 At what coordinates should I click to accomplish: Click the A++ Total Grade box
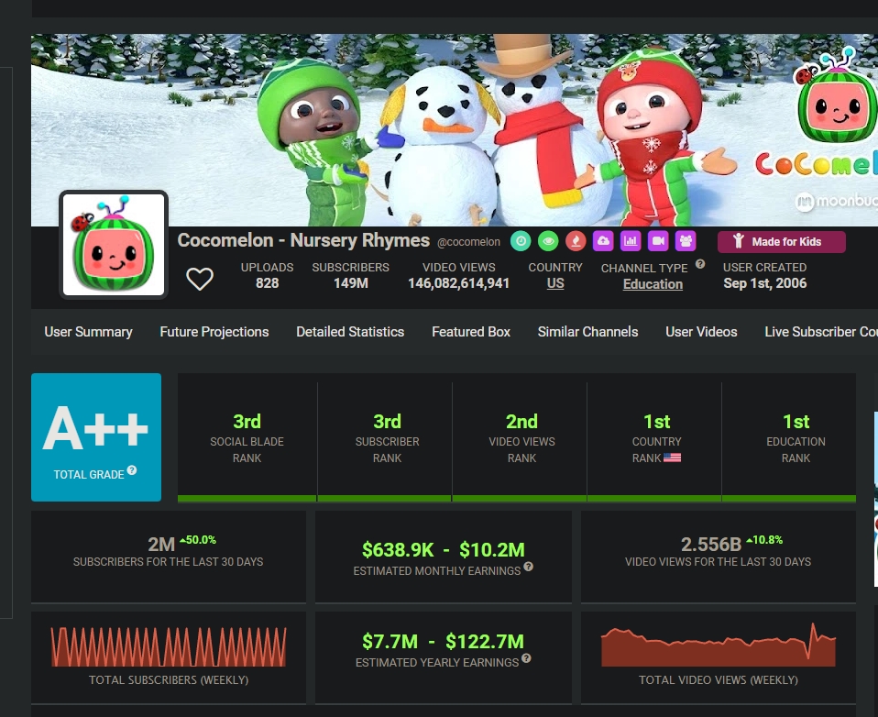coord(96,437)
